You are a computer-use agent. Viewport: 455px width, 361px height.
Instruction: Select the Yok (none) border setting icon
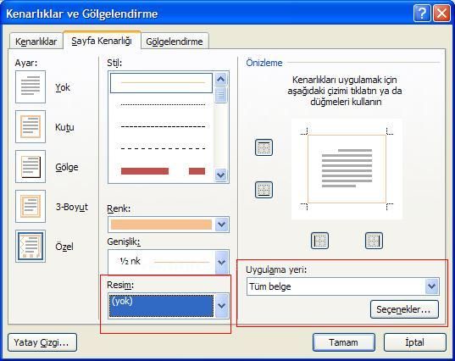pyautogui.click(x=31, y=86)
